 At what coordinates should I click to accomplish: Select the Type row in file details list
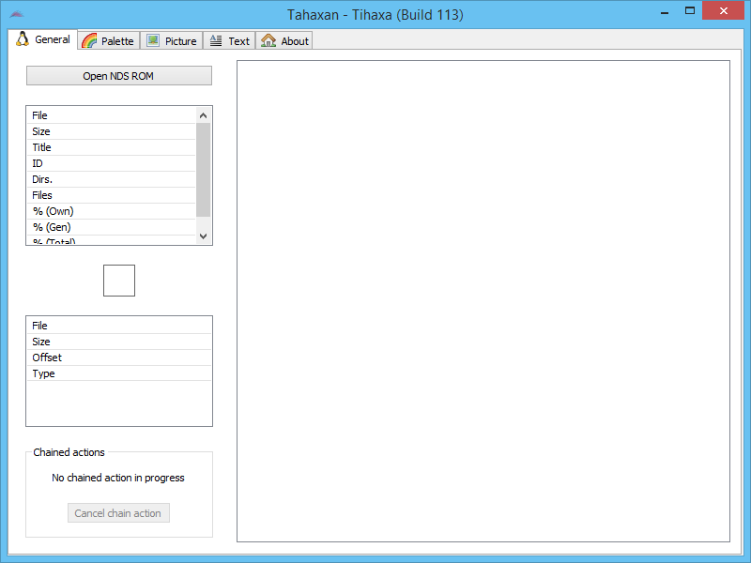[118, 373]
